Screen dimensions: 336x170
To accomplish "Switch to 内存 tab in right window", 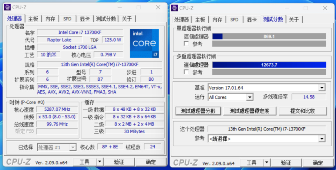I will (217, 20).
